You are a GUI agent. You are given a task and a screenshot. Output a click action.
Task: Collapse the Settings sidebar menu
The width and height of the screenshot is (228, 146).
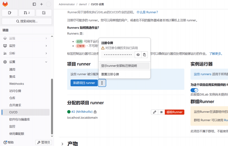[x=25, y=62]
